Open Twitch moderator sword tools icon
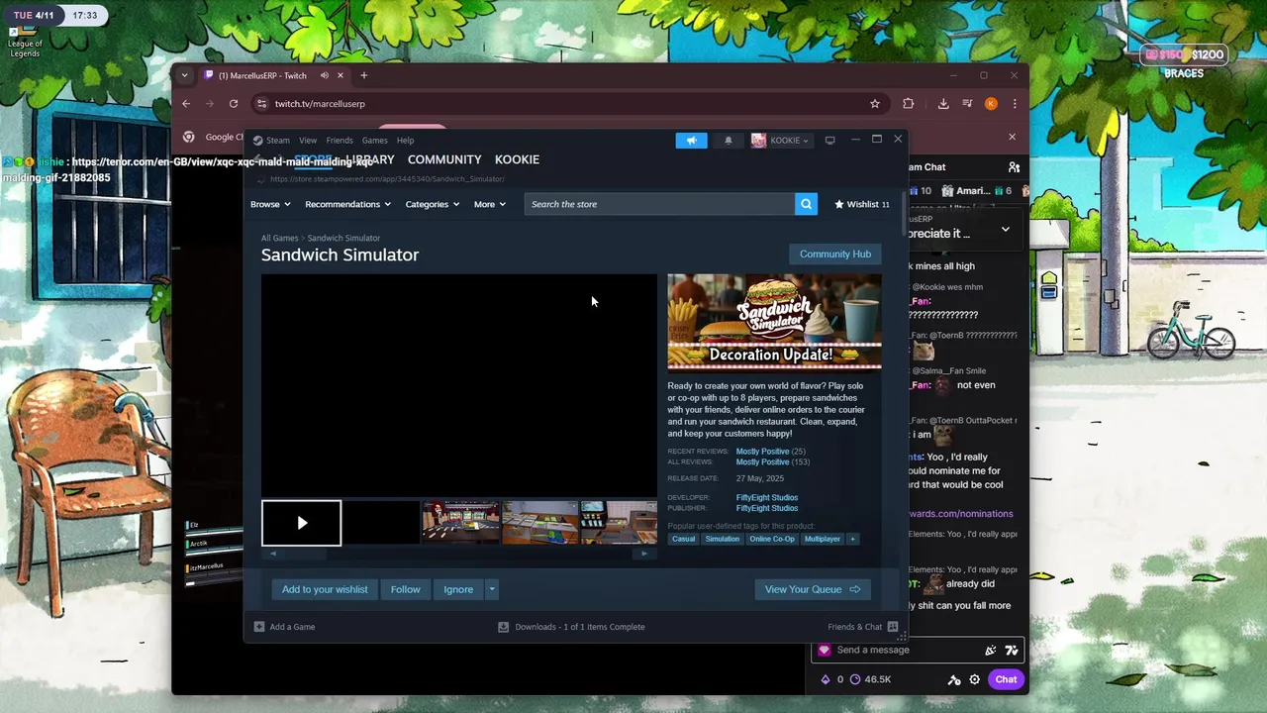 (954, 679)
